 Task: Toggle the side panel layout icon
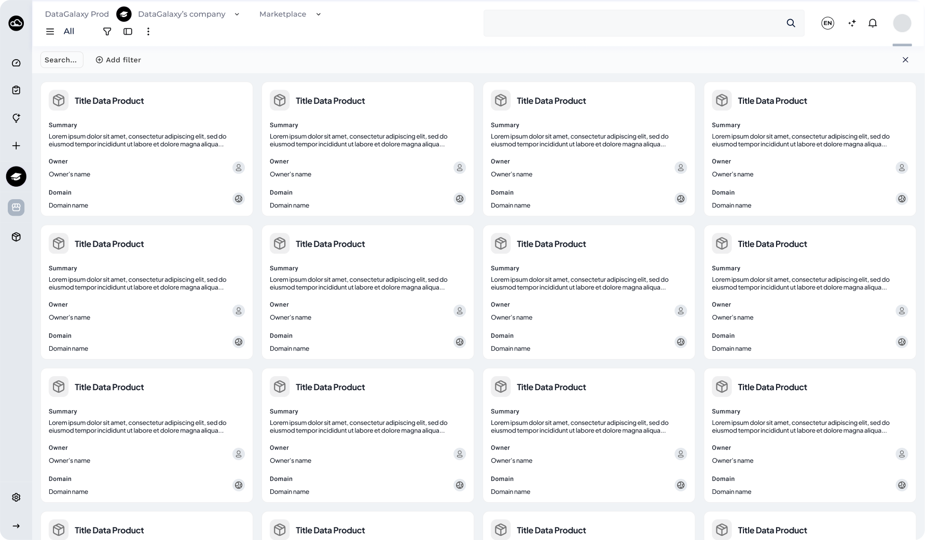click(x=128, y=32)
